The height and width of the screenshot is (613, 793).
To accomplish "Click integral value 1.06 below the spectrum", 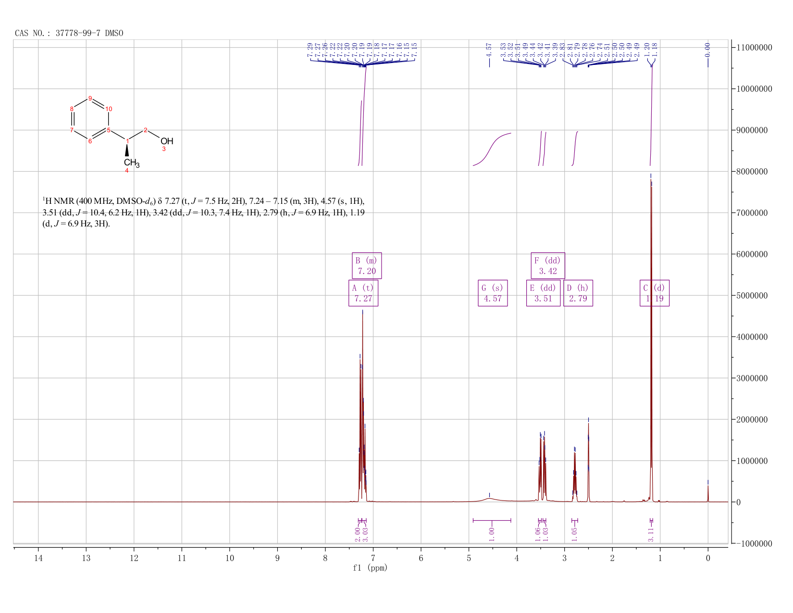I will 538,534.
